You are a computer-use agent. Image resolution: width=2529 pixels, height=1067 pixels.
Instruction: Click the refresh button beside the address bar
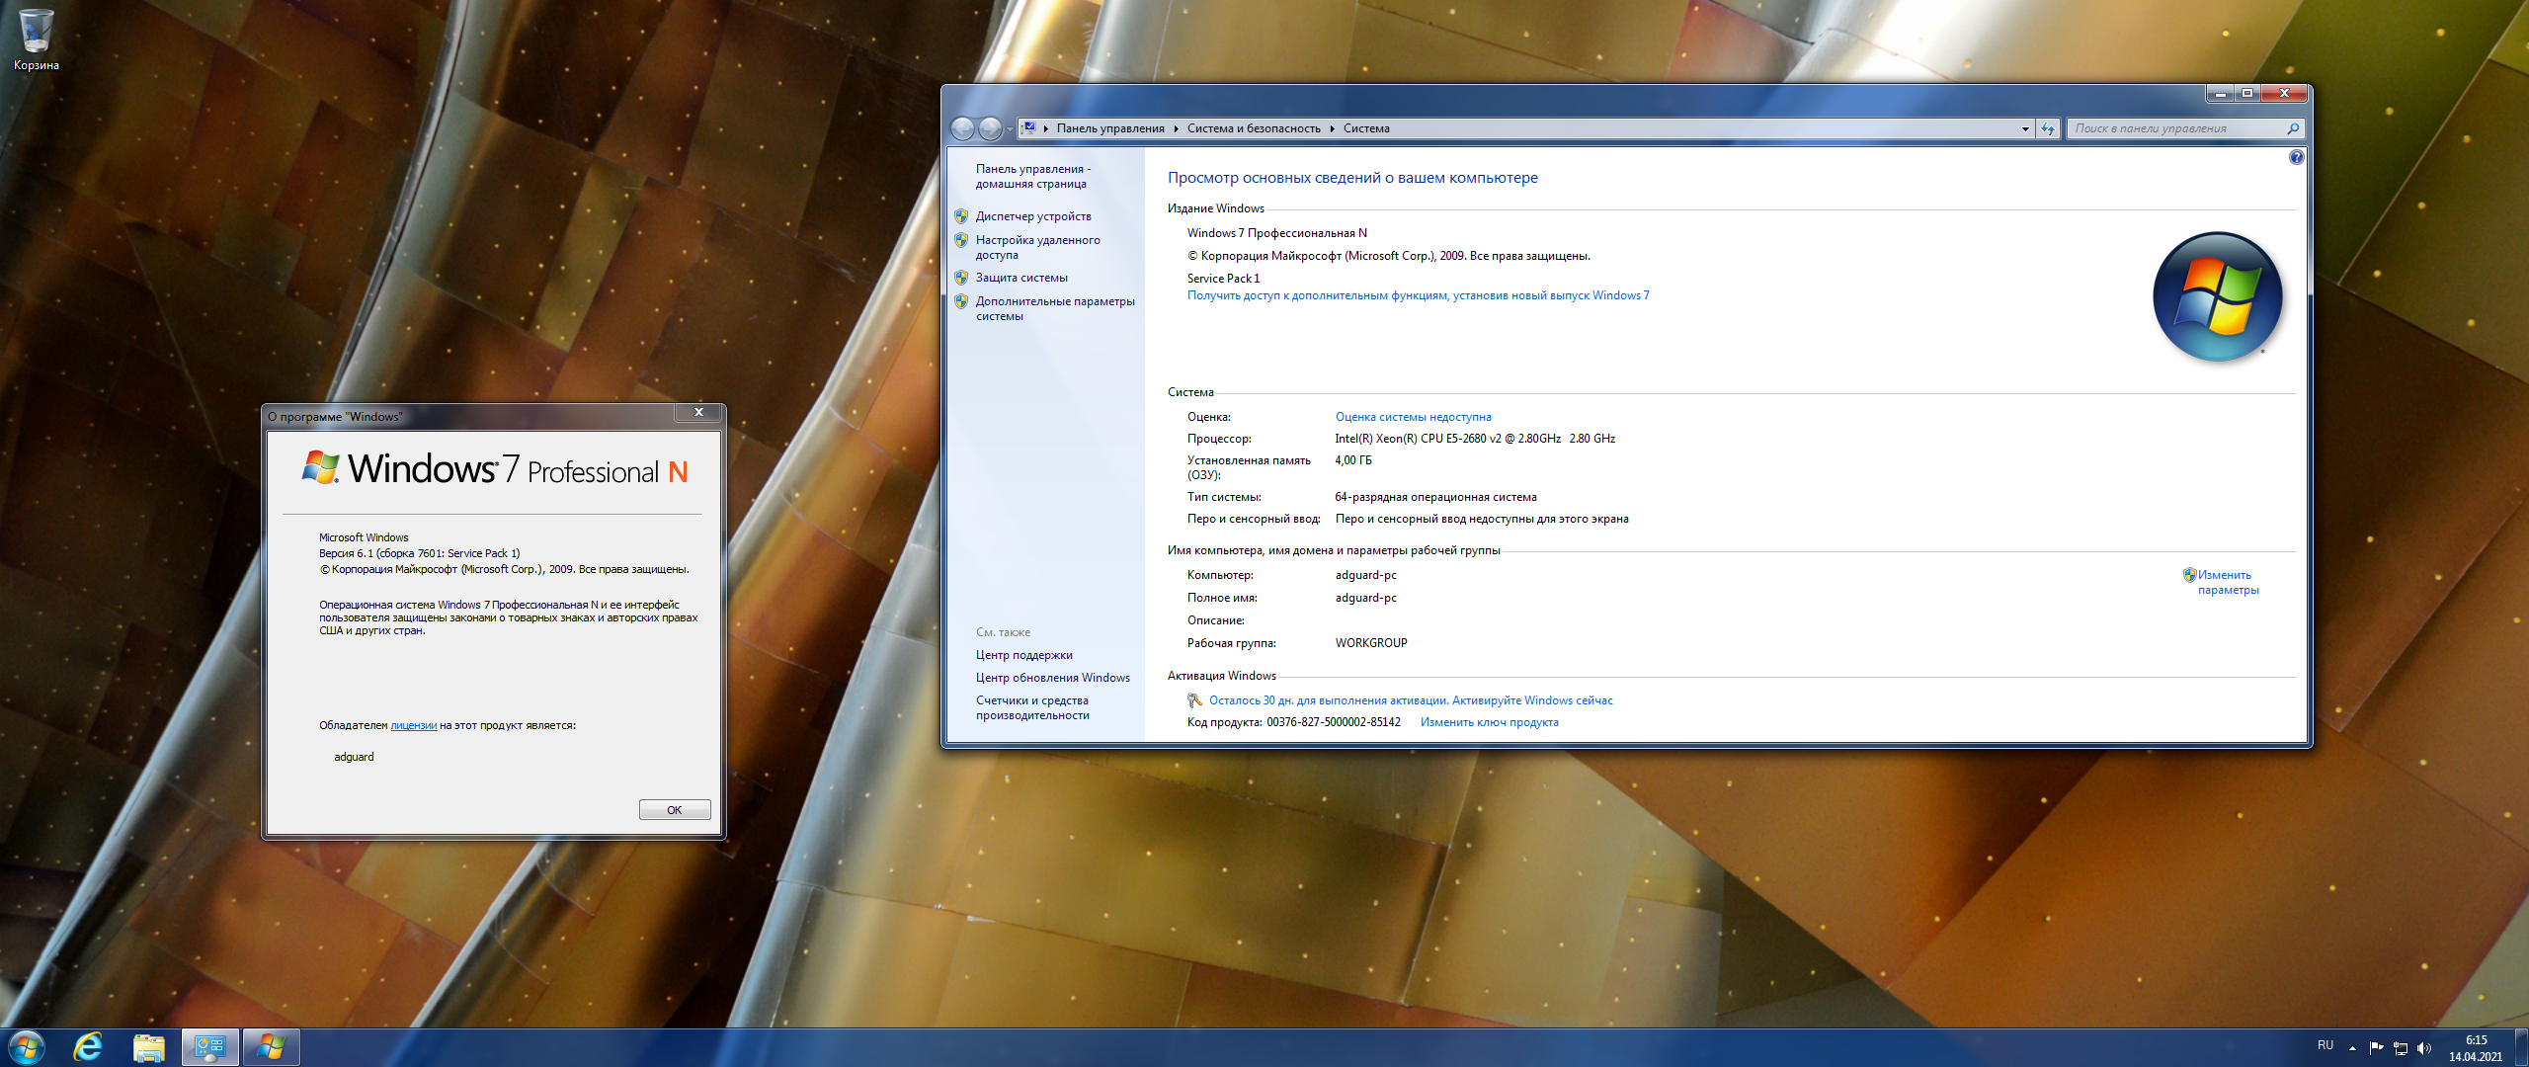2048,128
